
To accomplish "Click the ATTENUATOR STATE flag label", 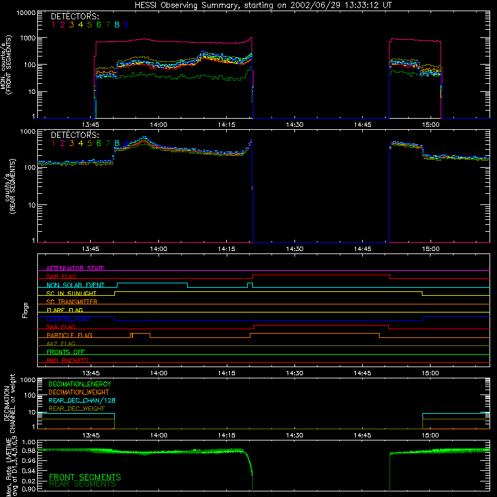I will pos(75,268).
